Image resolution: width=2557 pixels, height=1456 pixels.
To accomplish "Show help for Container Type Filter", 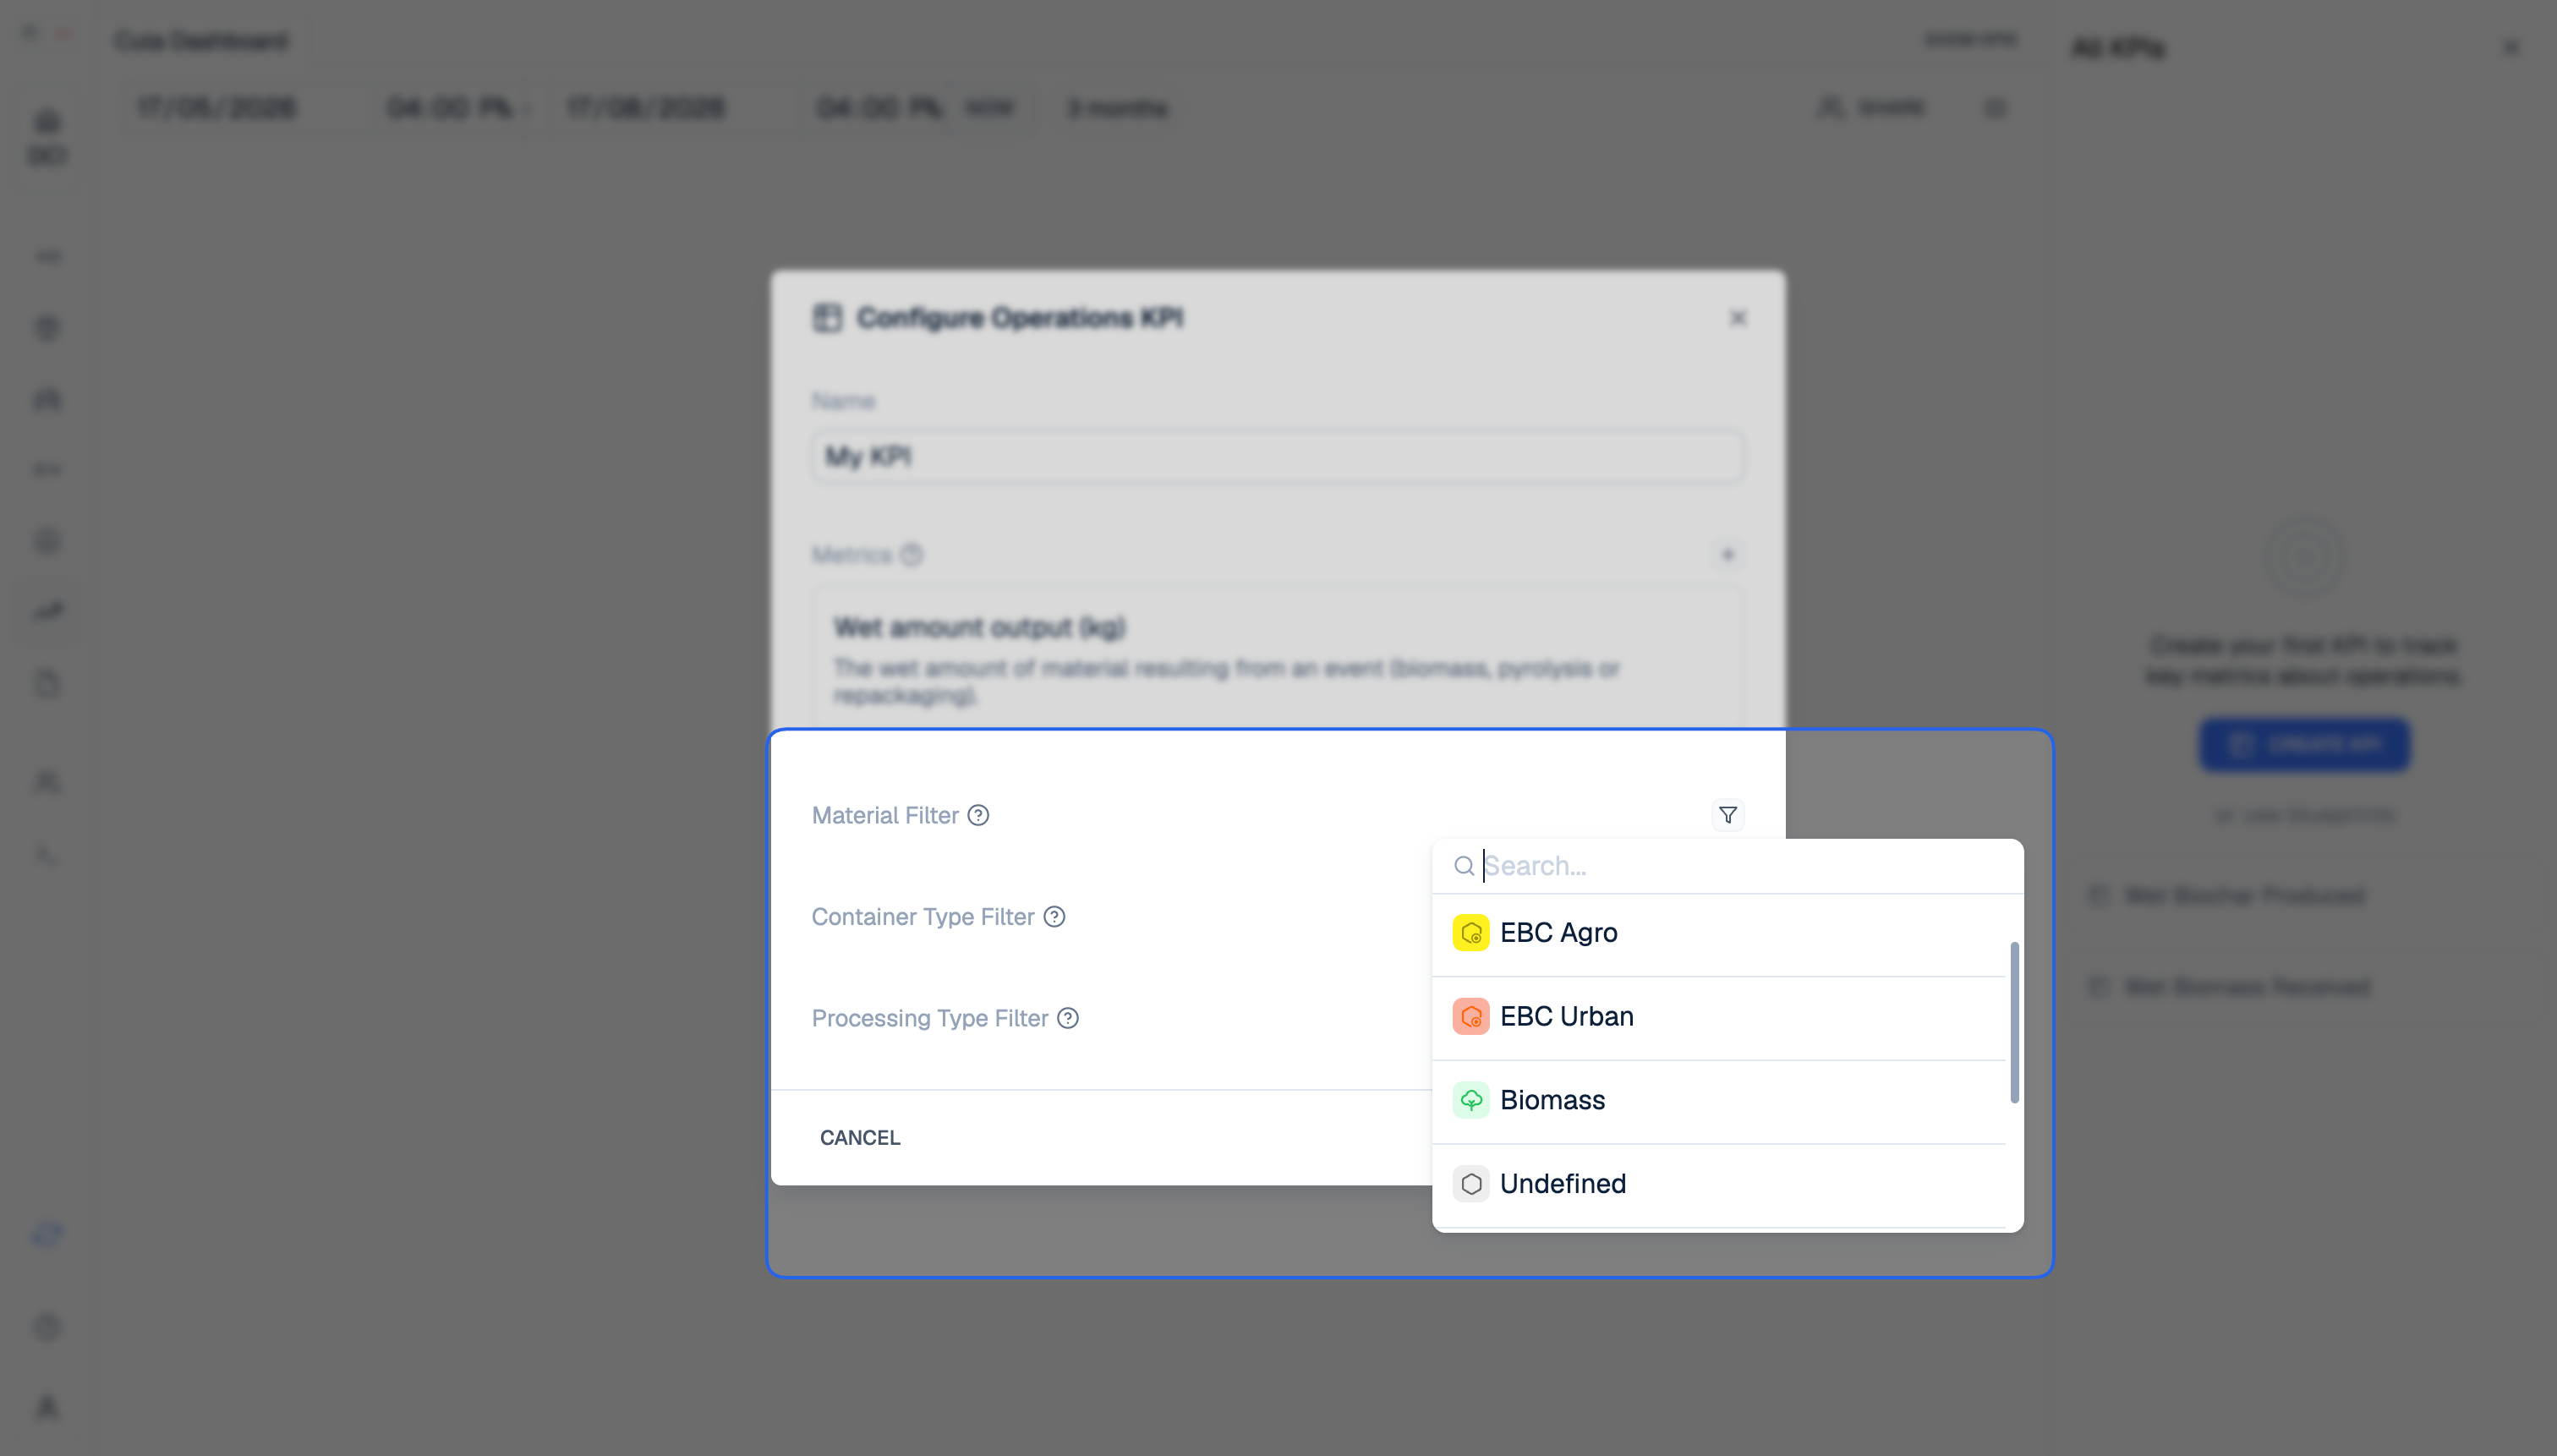I will (x=1054, y=916).
